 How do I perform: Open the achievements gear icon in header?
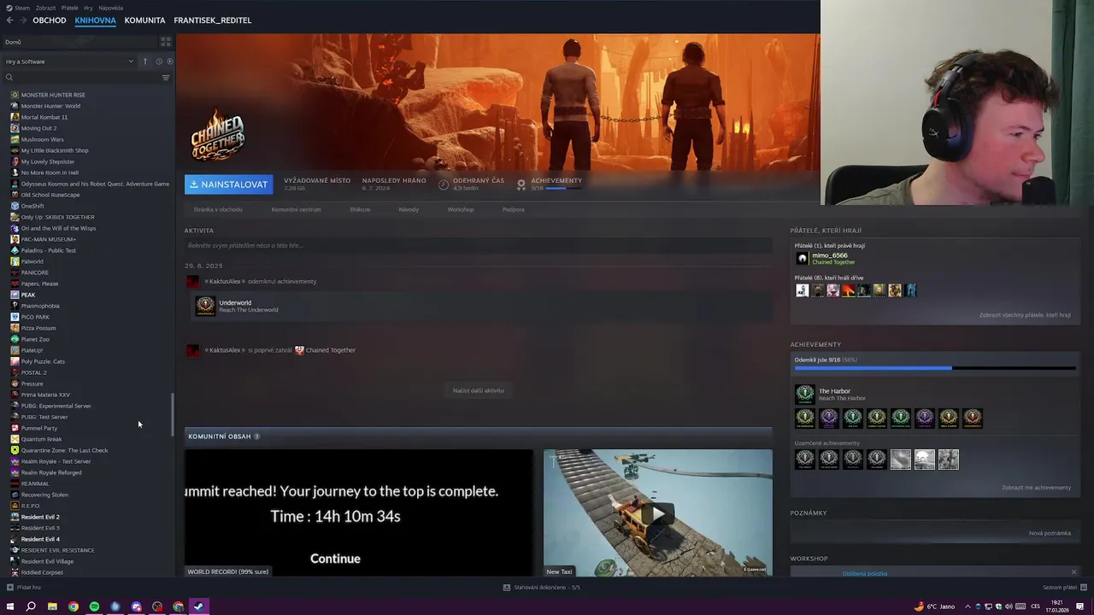click(521, 184)
